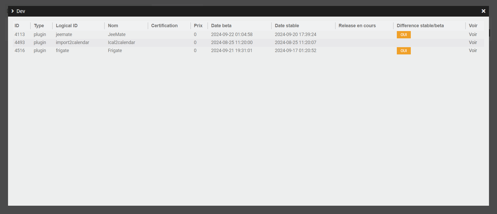The height and width of the screenshot is (214, 497).
Task: Click beta date 2024-09-21 19:31:01
Action: [232, 51]
